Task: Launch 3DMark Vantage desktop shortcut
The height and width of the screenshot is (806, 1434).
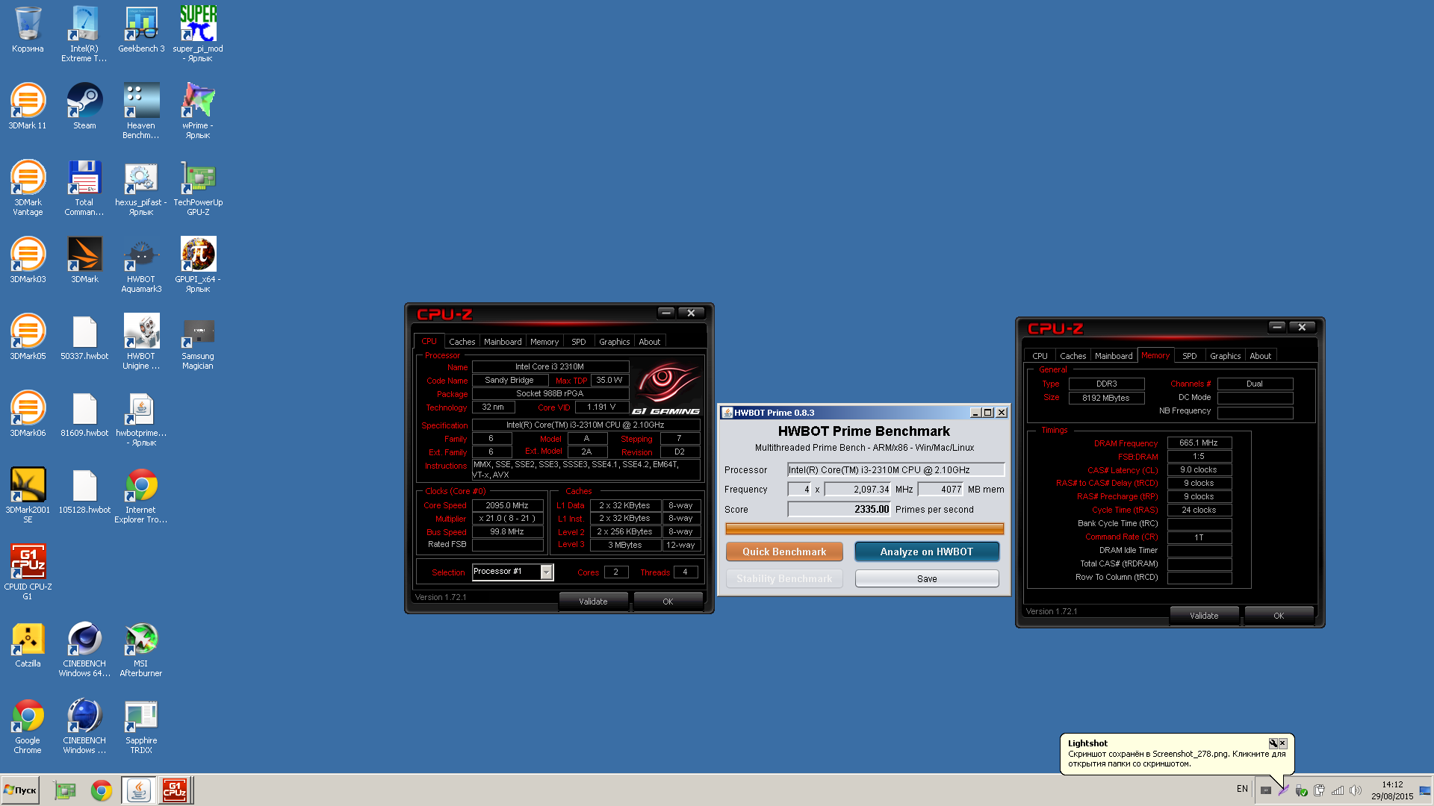Action: [x=28, y=187]
